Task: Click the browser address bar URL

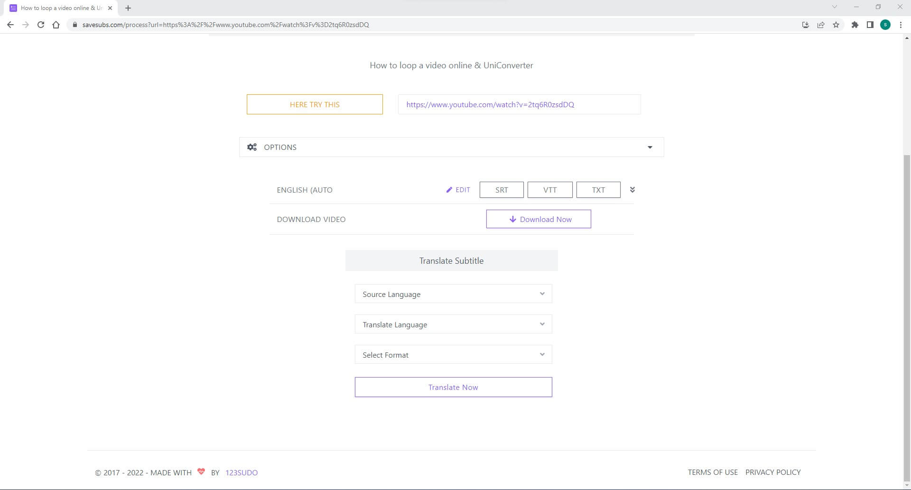Action: click(x=225, y=25)
